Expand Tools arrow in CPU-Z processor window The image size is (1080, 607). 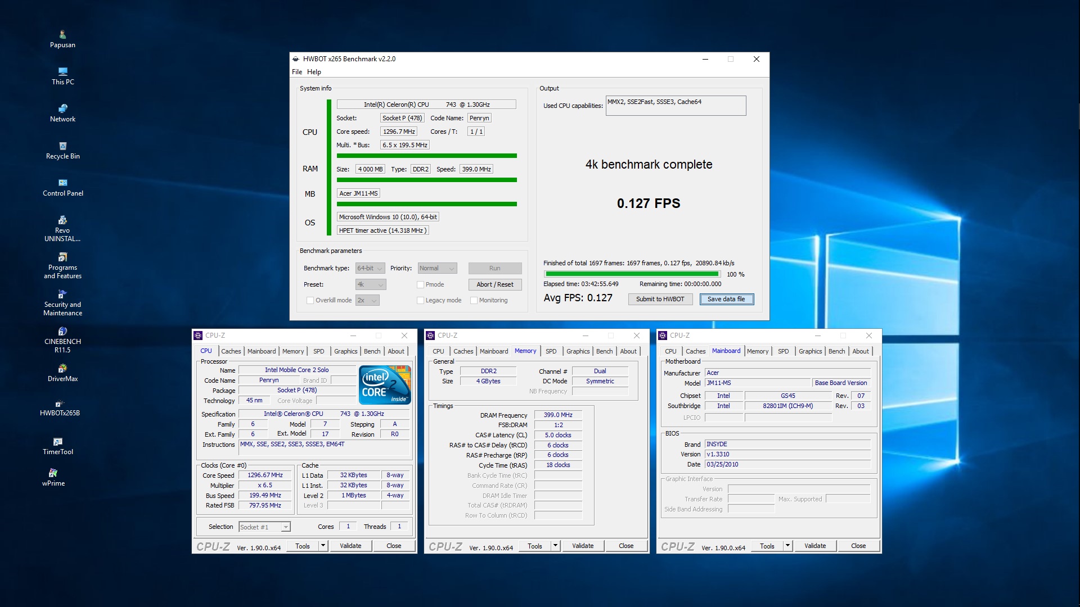tap(323, 546)
